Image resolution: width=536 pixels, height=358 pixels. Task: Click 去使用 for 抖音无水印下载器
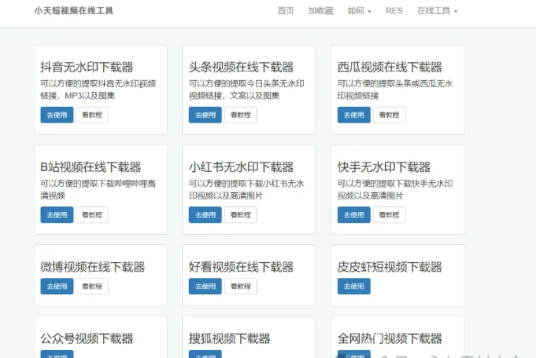click(57, 115)
